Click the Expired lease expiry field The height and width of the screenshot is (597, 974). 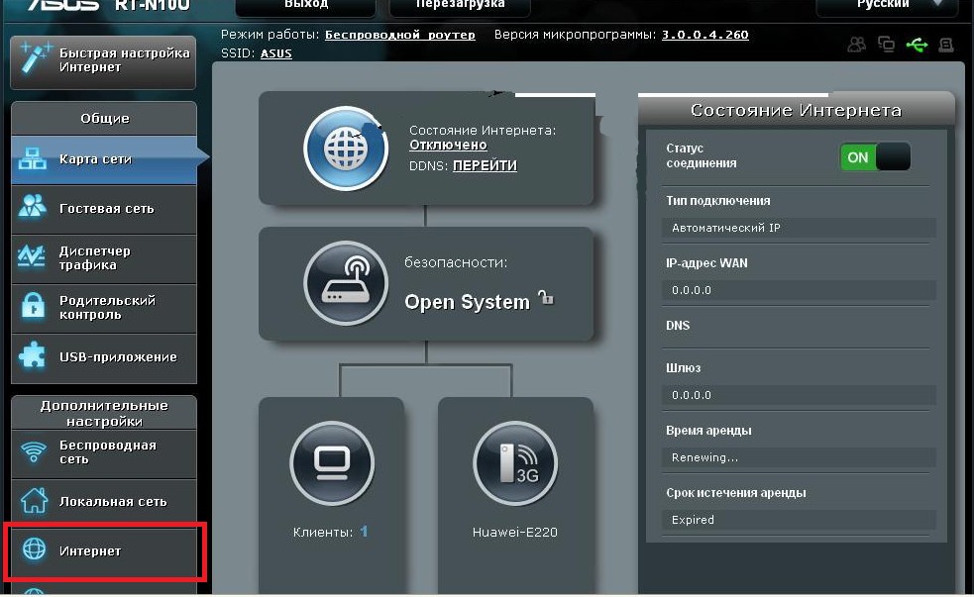799,520
